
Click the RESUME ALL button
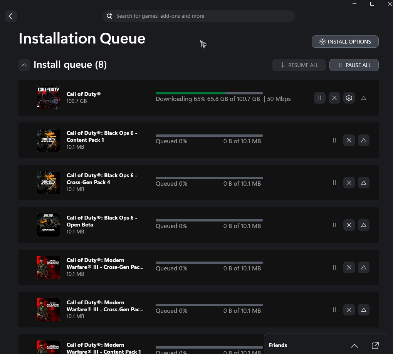coord(299,65)
